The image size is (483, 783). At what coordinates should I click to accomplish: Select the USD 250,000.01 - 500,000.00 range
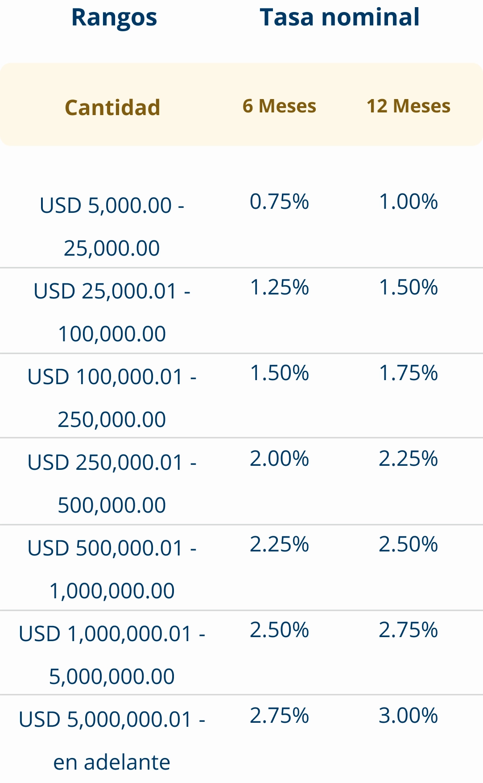click(x=112, y=483)
